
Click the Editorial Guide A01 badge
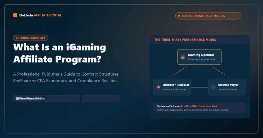31,38
